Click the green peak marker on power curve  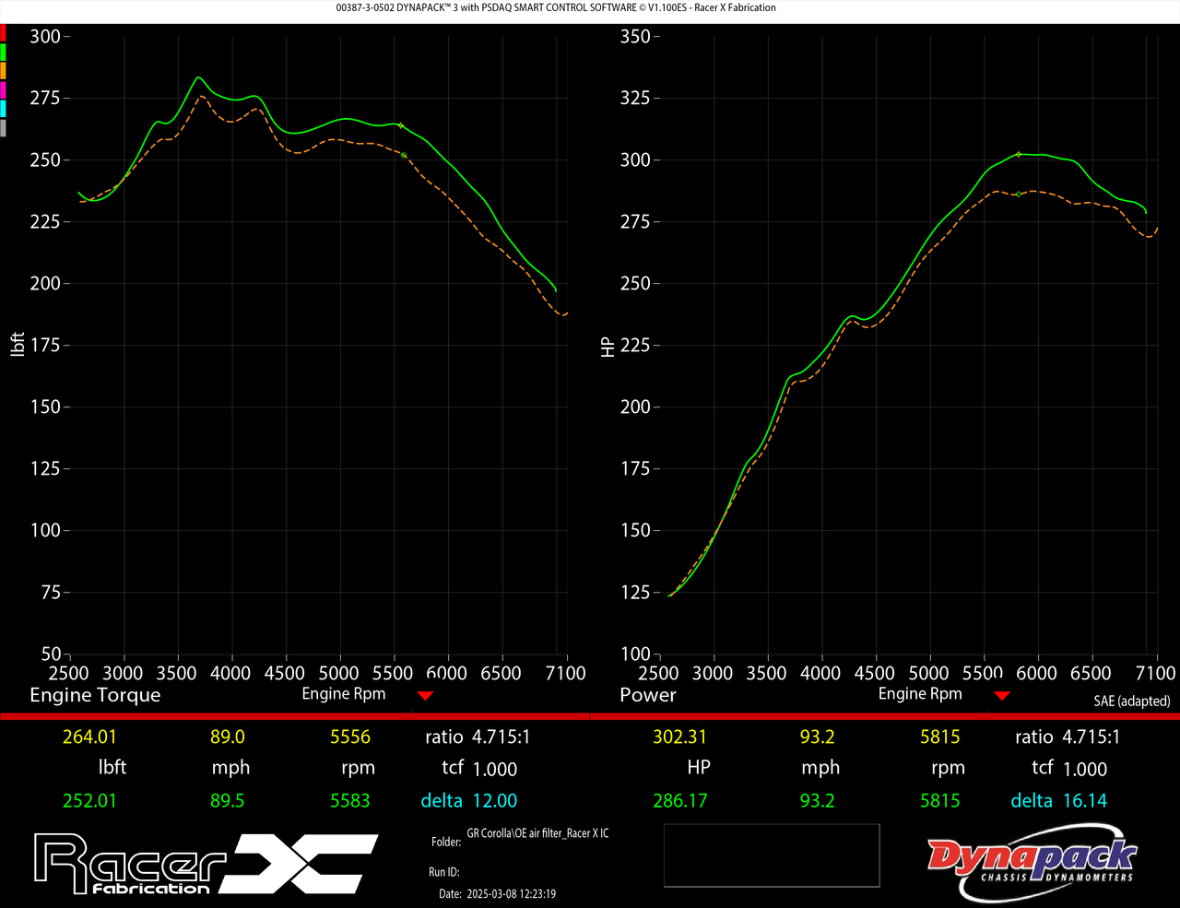pyautogui.click(x=1018, y=154)
